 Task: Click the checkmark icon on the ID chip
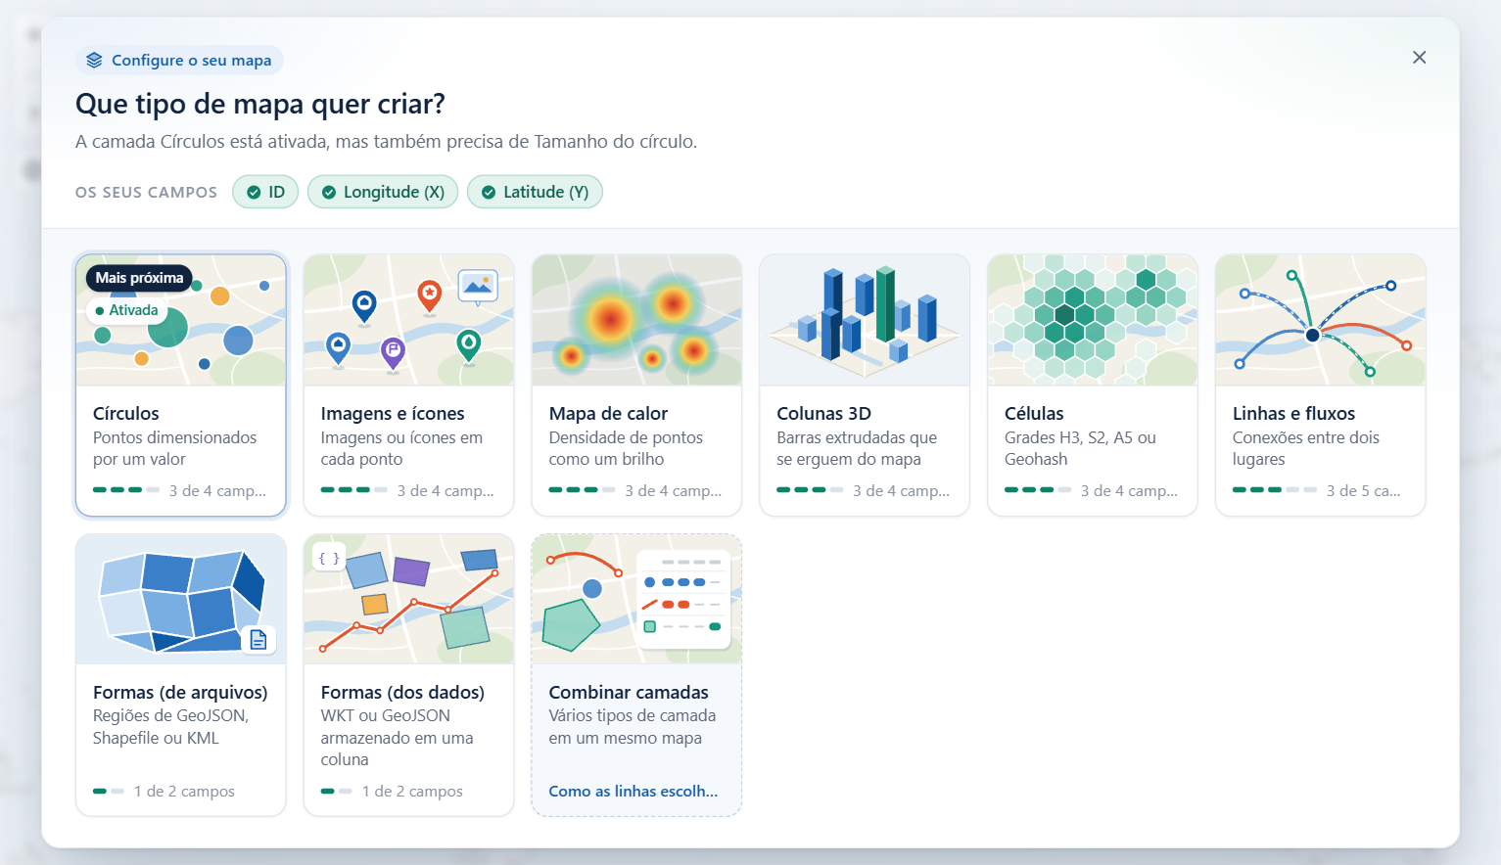pyautogui.click(x=254, y=193)
